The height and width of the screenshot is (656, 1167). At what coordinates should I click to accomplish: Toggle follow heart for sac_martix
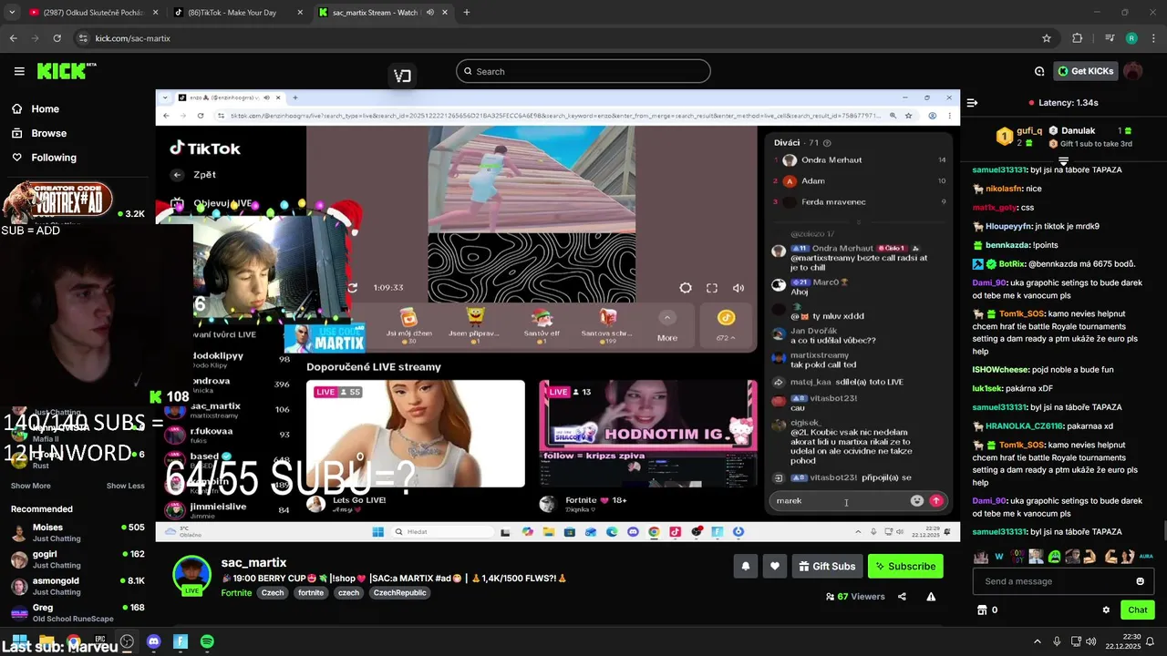tap(774, 566)
